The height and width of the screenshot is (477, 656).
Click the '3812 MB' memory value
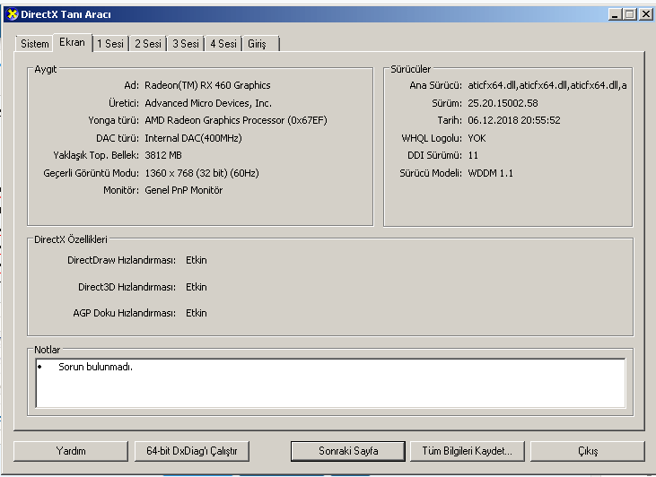click(x=163, y=155)
